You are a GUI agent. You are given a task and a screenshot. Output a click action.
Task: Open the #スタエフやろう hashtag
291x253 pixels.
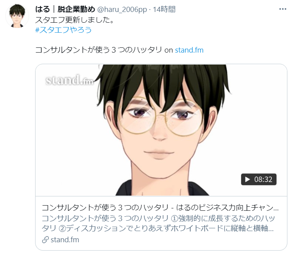click(x=63, y=29)
